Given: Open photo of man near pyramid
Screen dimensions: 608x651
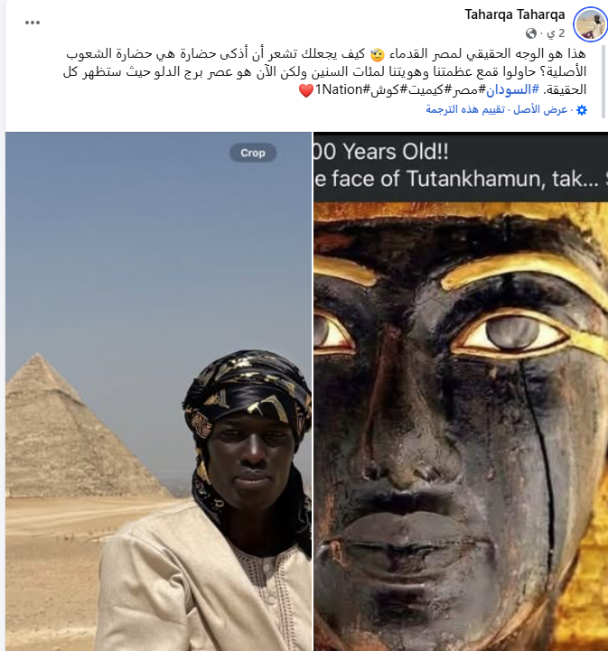Looking at the screenshot, I should 158,391.
